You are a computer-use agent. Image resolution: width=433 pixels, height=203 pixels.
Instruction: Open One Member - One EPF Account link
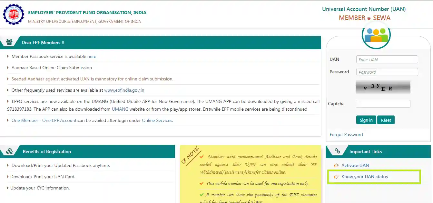coord(44,120)
